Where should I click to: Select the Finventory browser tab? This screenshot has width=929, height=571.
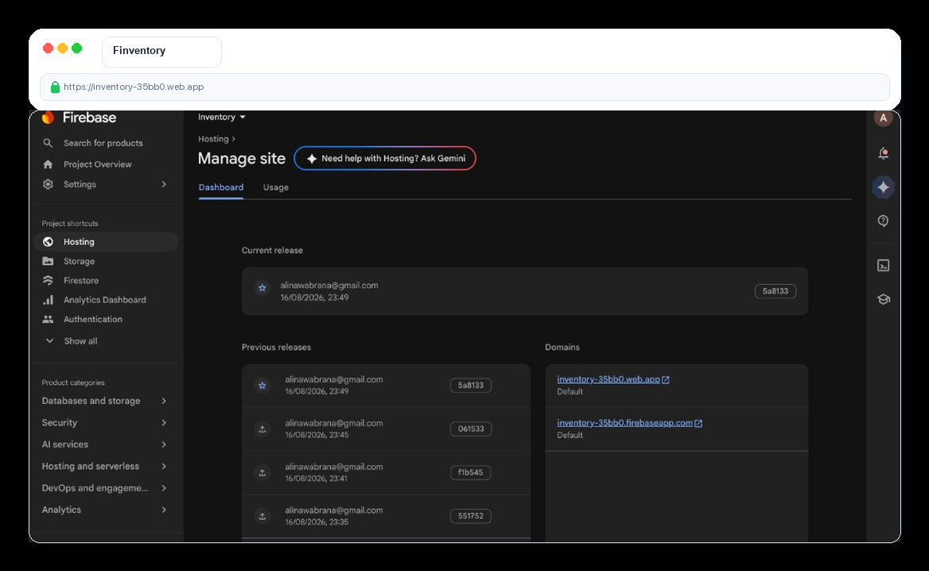point(161,52)
